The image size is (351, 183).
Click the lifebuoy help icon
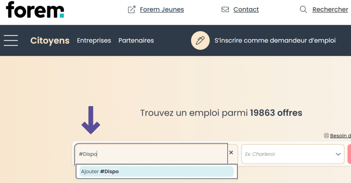(x=326, y=136)
